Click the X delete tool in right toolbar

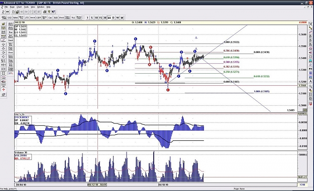pos(310,24)
